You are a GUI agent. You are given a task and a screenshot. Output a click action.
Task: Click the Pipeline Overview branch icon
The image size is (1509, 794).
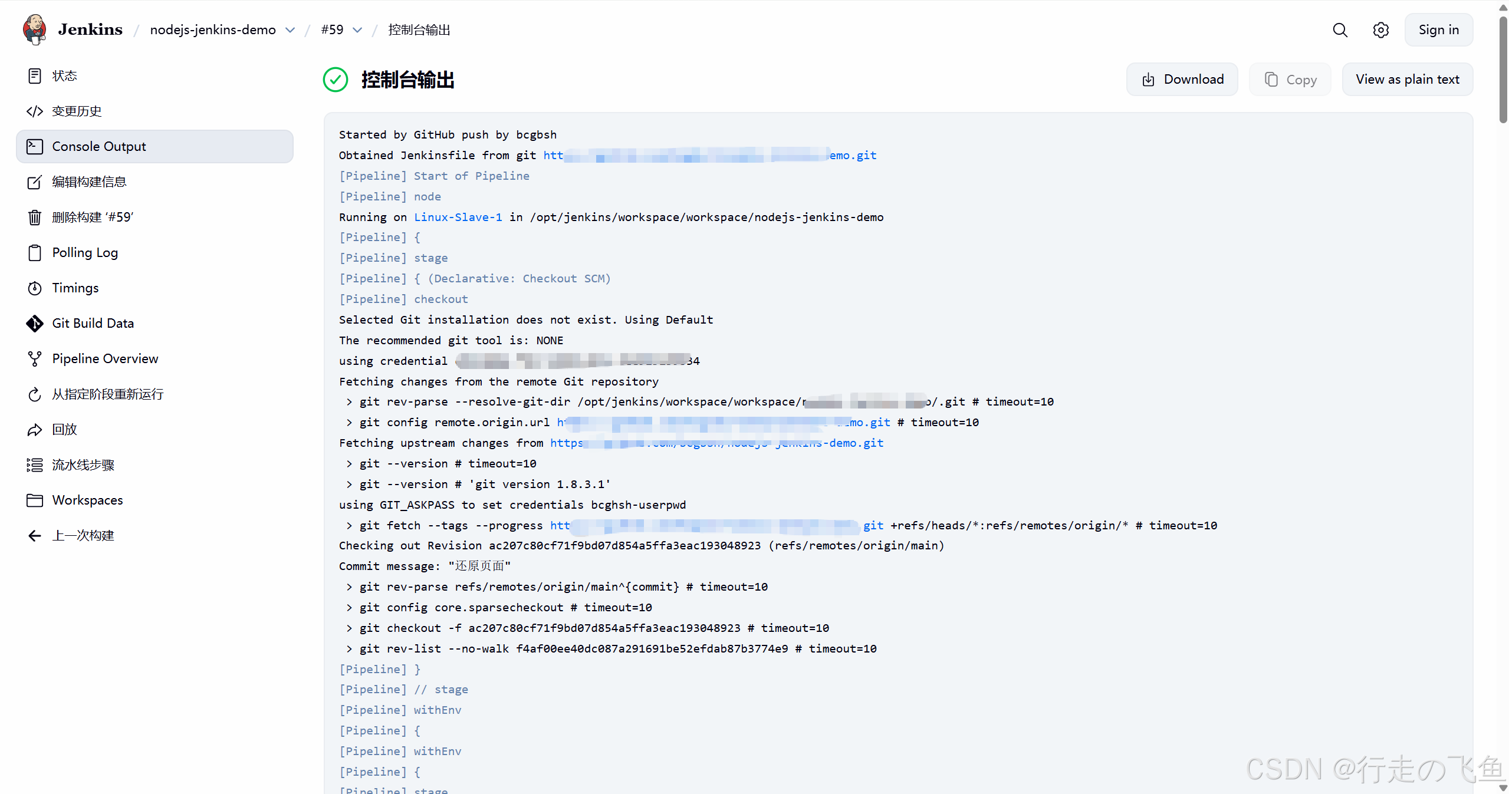(x=35, y=359)
